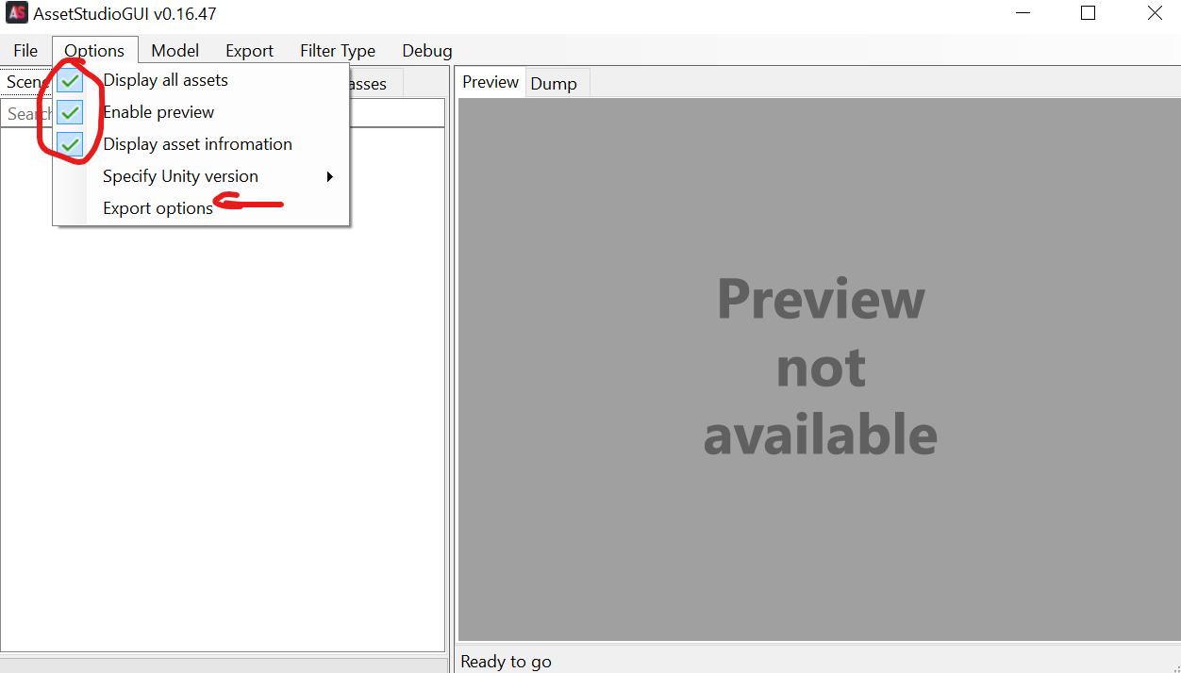The width and height of the screenshot is (1181, 673).
Task: Open the File menu
Action: 25,51
